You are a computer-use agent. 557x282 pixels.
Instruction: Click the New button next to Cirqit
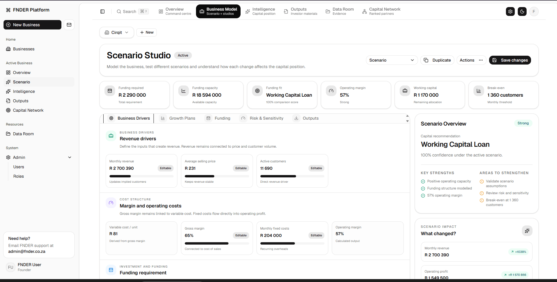(x=146, y=32)
